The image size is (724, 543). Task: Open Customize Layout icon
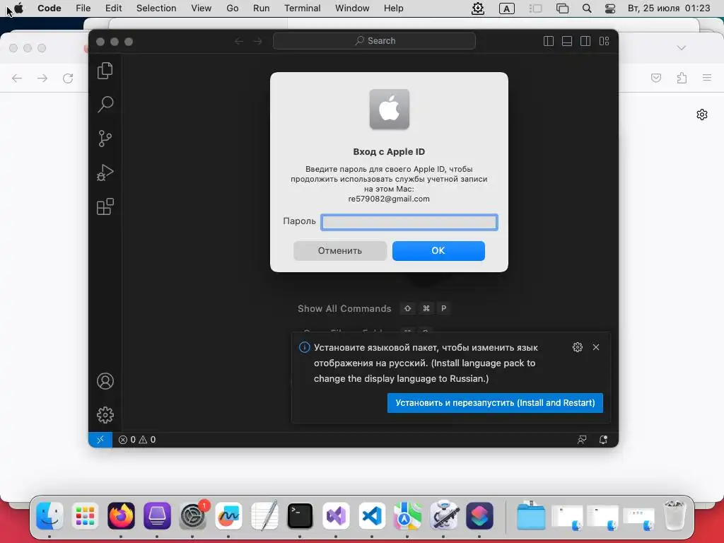coord(604,41)
